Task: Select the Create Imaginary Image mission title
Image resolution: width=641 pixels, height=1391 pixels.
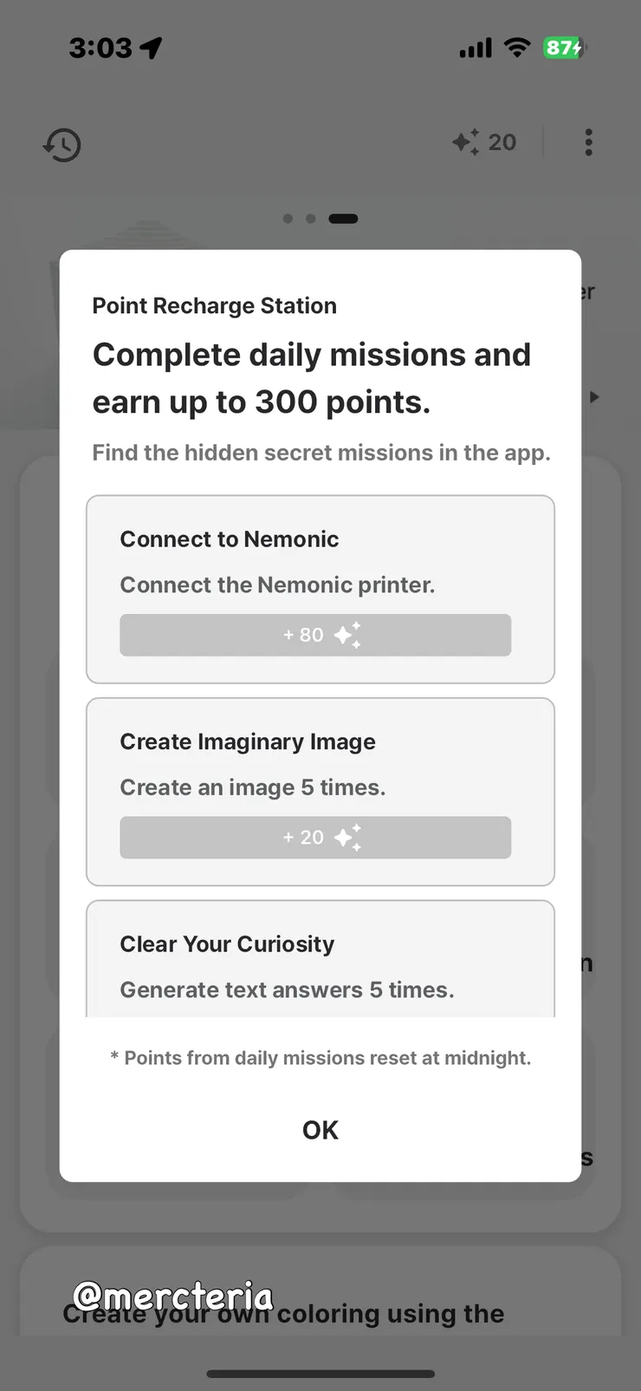Action: coord(248,742)
